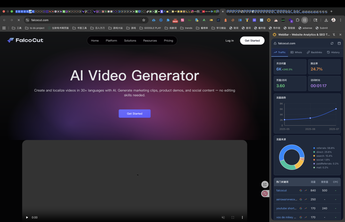Open the Chrome extensions puzzle icon
This screenshot has height=222, width=345.
pos(297,20)
